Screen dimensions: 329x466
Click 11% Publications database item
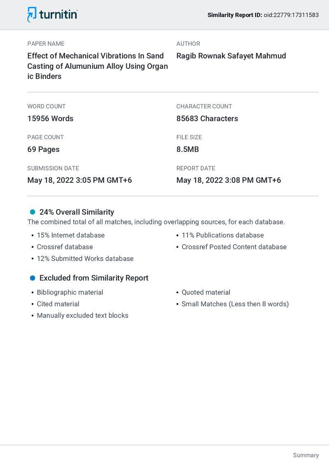pos(223,235)
